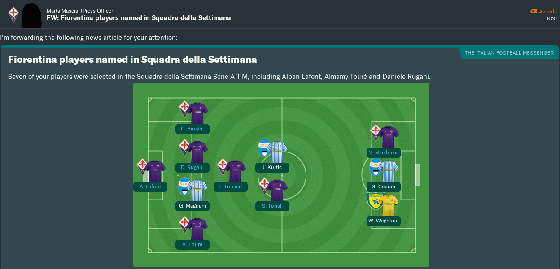Select the D. Rugani name label
Viewport: 560px width, 269px height.
click(192, 167)
